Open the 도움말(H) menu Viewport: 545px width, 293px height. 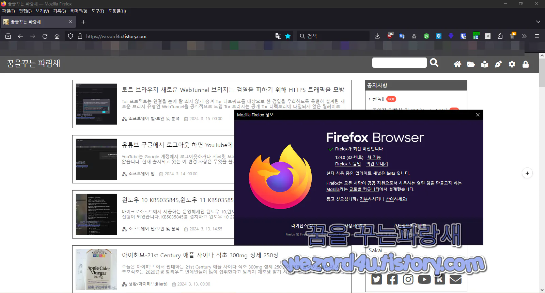117,11
